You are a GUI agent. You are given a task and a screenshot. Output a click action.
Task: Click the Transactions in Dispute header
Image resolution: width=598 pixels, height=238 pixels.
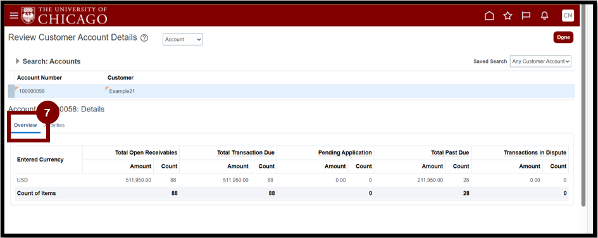(535, 153)
